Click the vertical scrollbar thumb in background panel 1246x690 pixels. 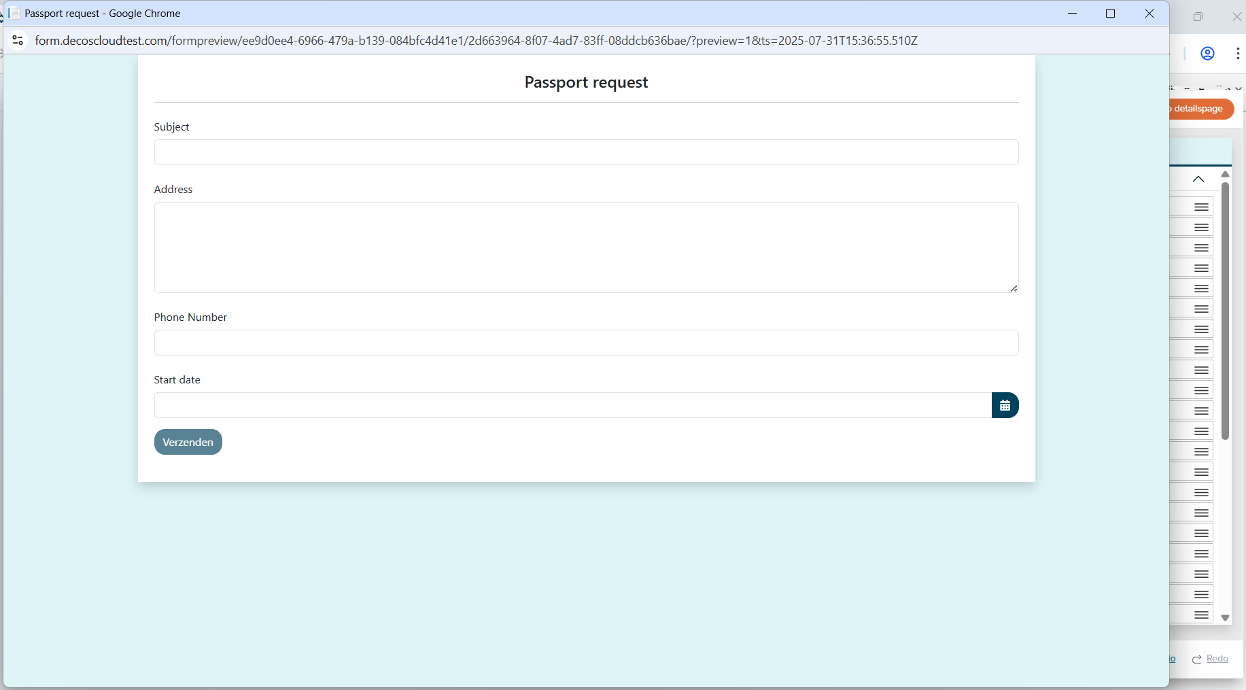(x=1225, y=311)
